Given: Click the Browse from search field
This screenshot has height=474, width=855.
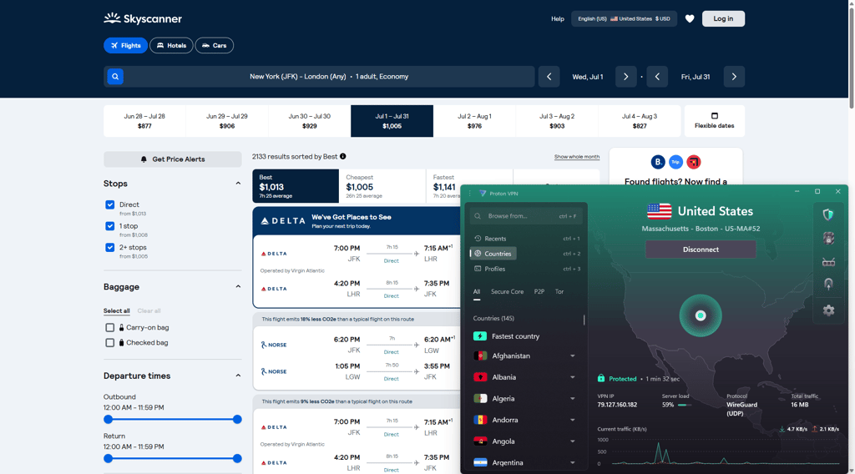Looking at the screenshot, I should 526,216.
